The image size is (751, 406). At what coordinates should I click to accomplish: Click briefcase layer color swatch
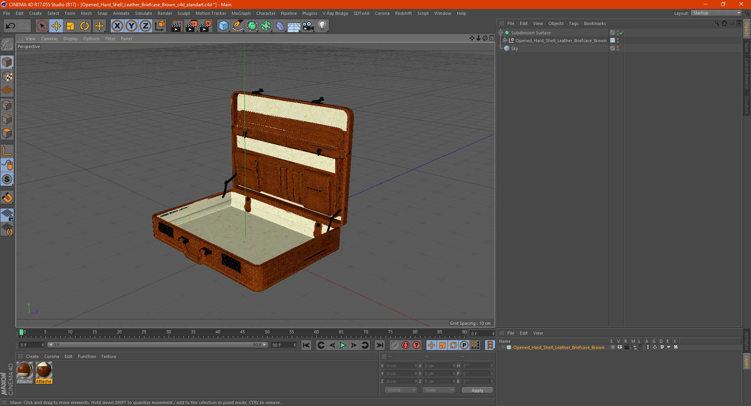(x=509, y=347)
